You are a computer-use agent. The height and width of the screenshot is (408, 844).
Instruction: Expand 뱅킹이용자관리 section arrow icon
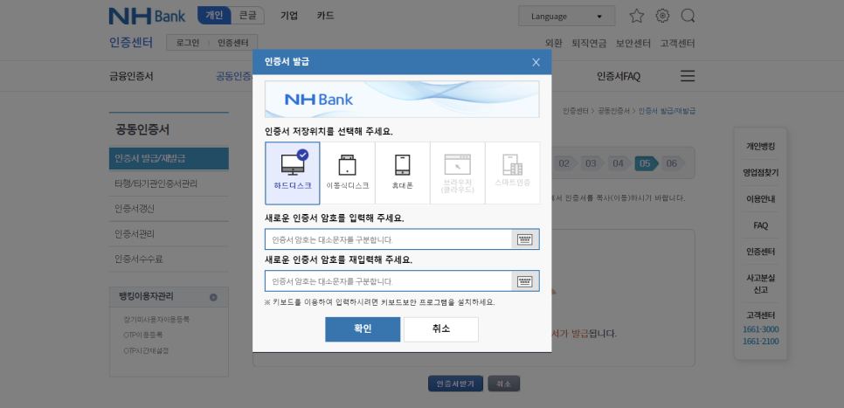pyautogui.click(x=214, y=297)
